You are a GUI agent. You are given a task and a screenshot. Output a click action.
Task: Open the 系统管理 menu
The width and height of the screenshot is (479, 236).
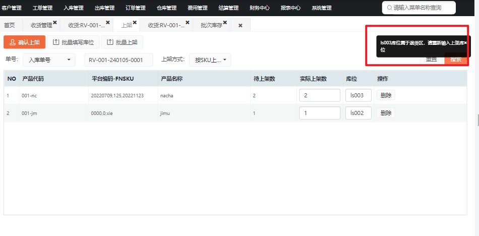322,8
